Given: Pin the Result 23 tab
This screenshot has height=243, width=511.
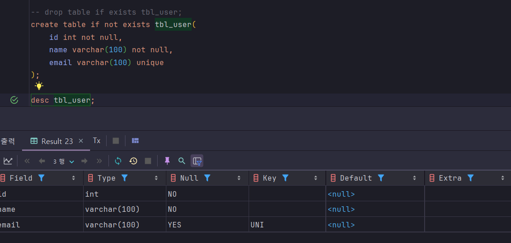Looking at the screenshot, I should pyautogui.click(x=167, y=161).
